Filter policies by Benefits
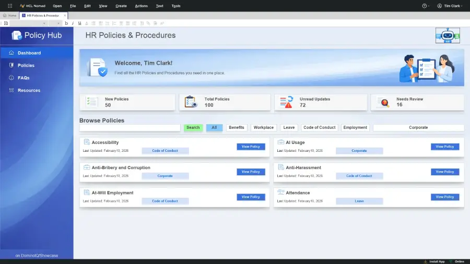 (x=237, y=127)
